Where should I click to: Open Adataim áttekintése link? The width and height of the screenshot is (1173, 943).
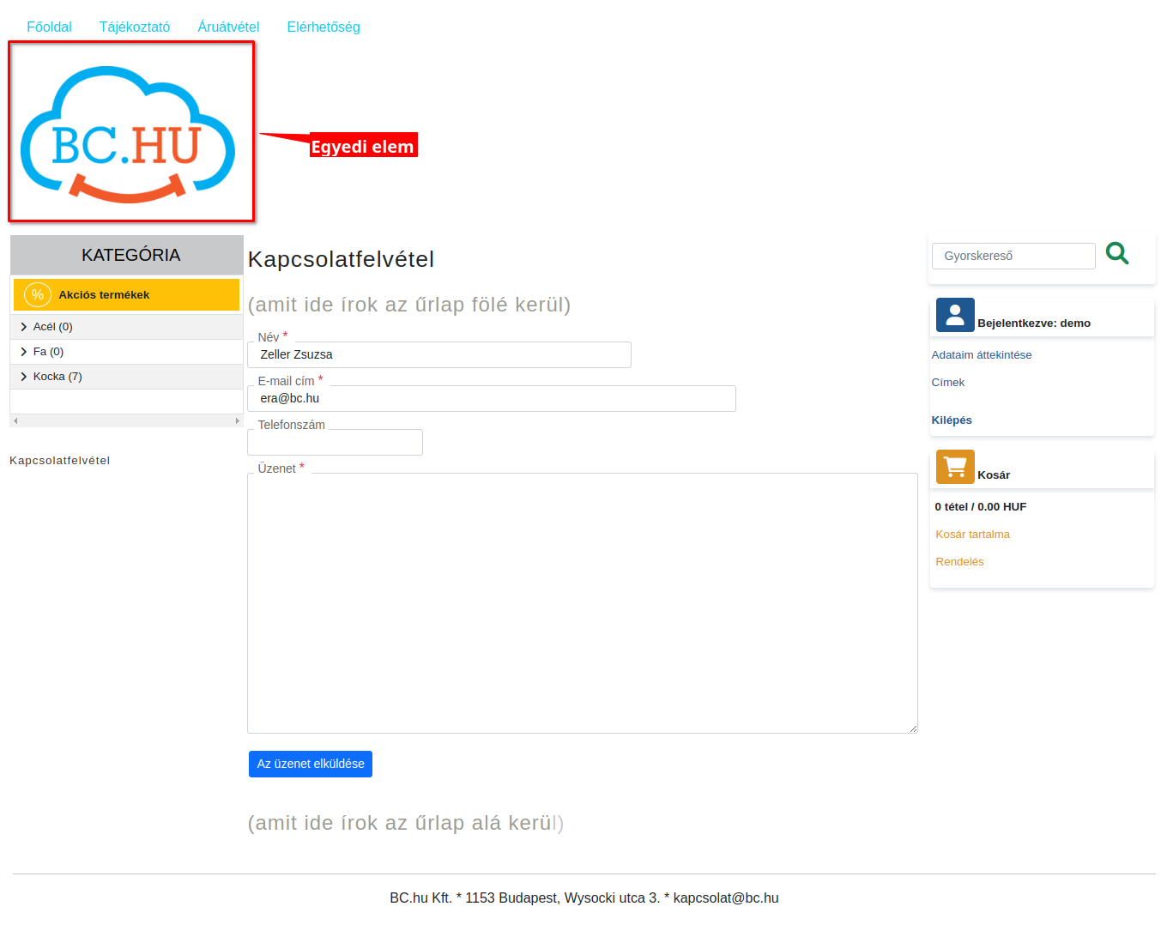pos(982,355)
